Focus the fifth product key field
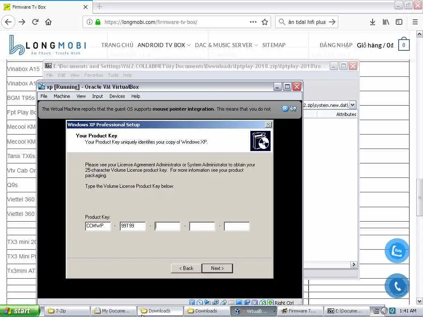The width and height of the screenshot is (423, 317). click(237, 226)
